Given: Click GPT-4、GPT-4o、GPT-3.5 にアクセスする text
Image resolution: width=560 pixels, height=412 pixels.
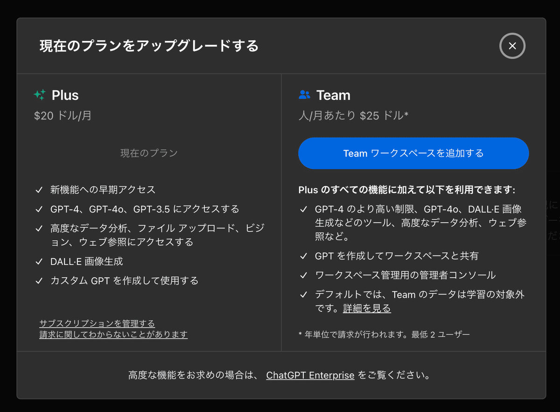Looking at the screenshot, I should (x=145, y=209).
